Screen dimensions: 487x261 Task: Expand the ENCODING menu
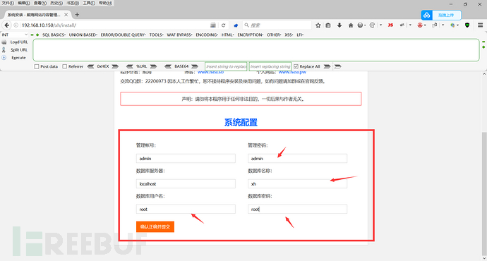click(207, 35)
